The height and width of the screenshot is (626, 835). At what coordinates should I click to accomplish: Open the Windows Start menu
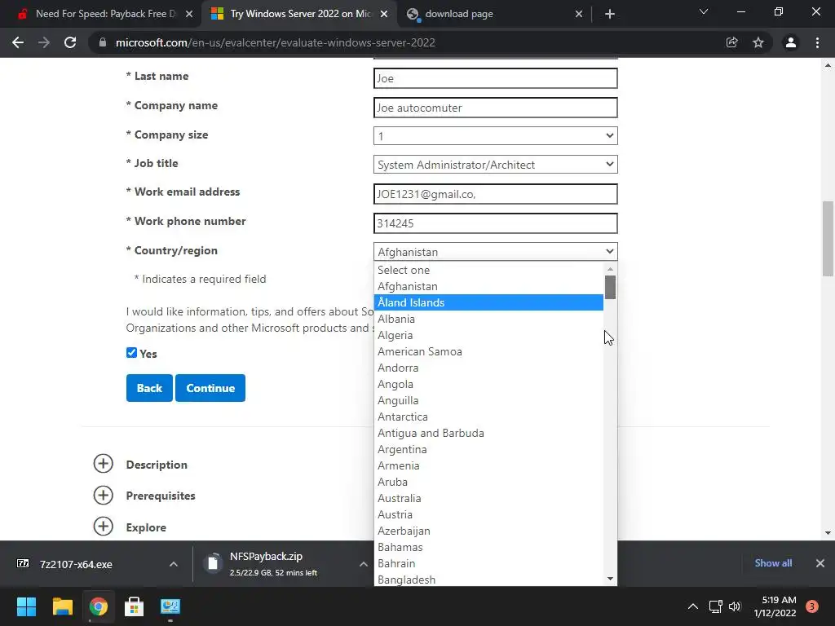tap(26, 606)
